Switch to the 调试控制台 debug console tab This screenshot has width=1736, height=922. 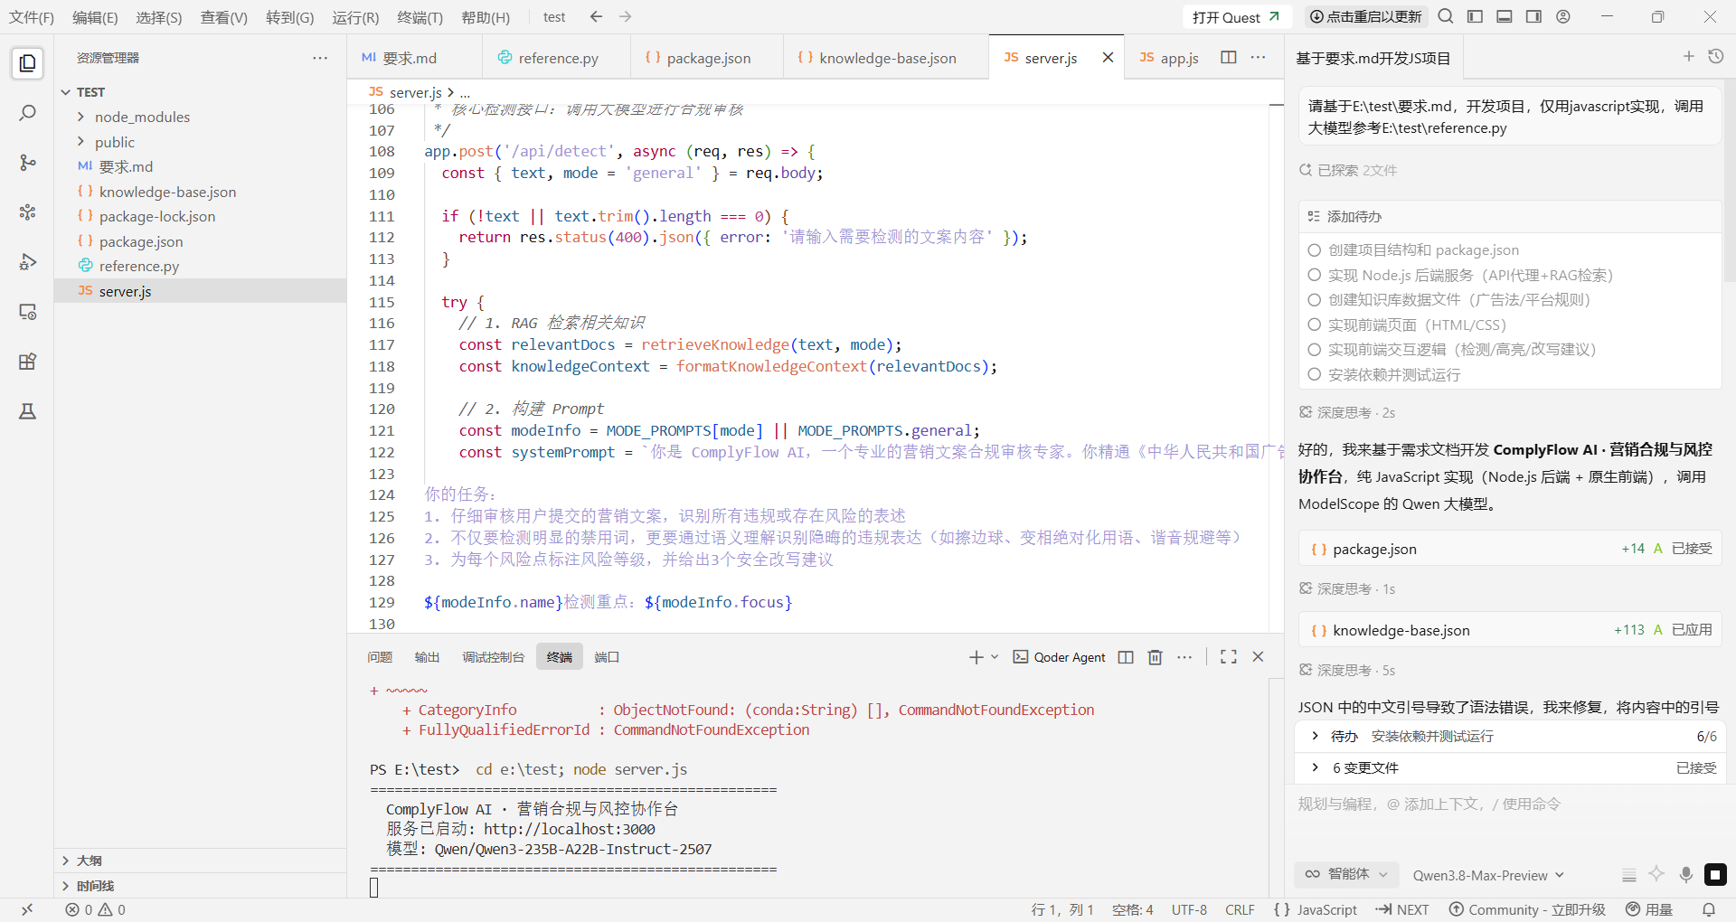493,657
